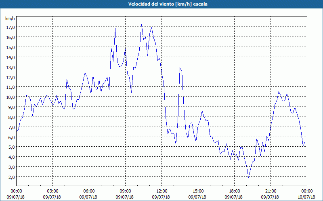Click the 12:00 time axis label
323x201 pixels.
click(162, 191)
